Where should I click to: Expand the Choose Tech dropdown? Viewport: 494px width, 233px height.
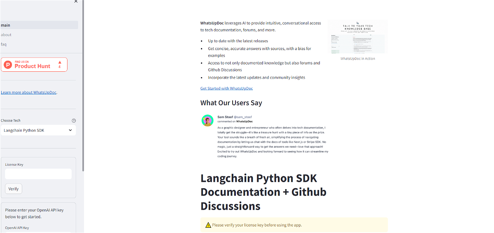pos(38,130)
